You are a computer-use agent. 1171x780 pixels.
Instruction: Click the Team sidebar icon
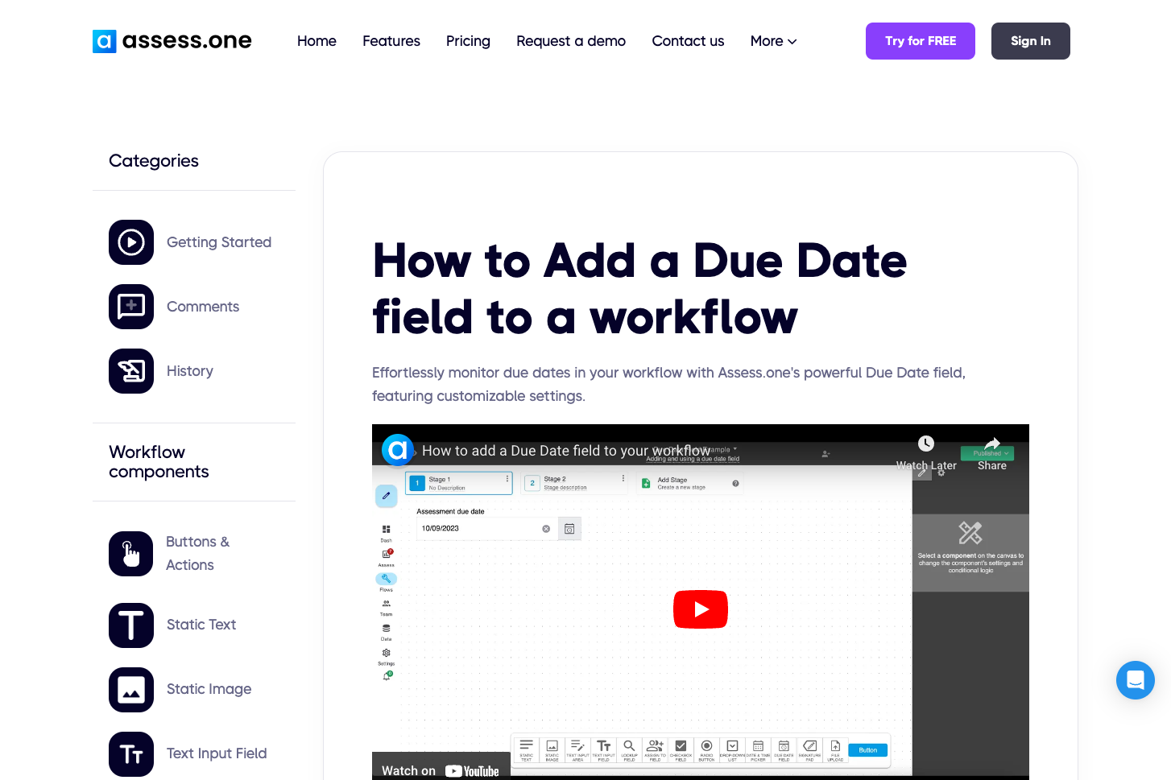(387, 602)
